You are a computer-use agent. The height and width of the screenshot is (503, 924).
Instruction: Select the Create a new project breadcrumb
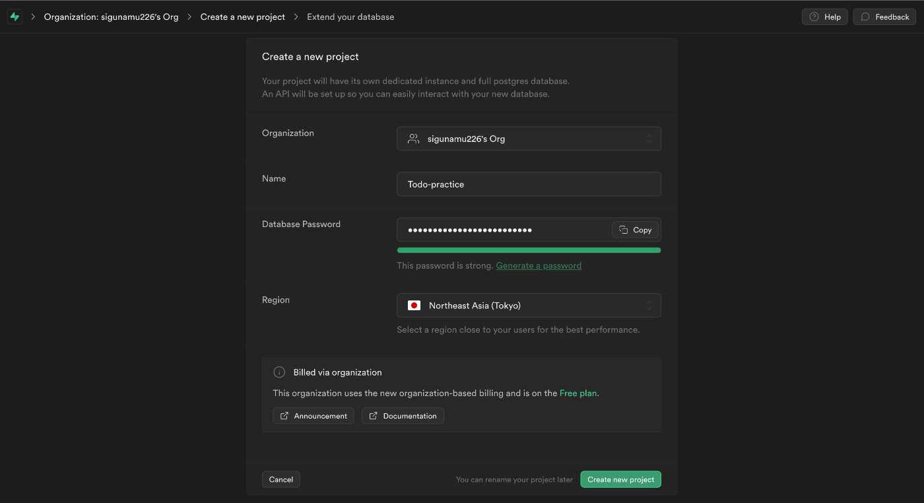pos(243,17)
